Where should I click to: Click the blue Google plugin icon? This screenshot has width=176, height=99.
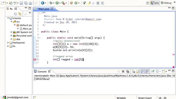point(43,3)
